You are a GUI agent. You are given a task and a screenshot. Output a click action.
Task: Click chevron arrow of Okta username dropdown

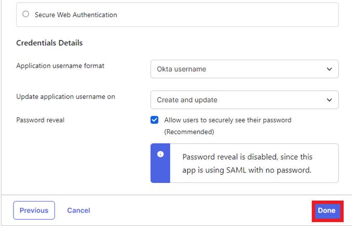pos(329,69)
